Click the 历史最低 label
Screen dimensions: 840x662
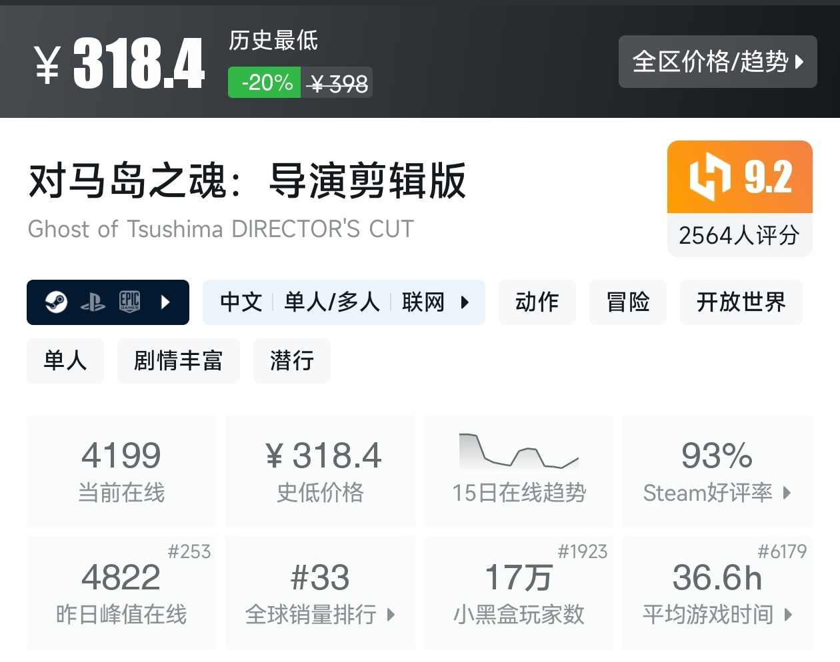click(x=273, y=41)
